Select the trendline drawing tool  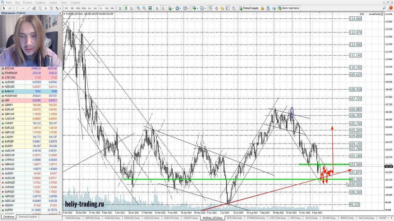pyautogui.click(x=29, y=8)
